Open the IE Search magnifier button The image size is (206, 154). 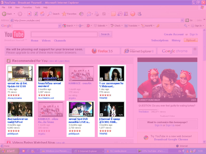[x=54, y=14]
